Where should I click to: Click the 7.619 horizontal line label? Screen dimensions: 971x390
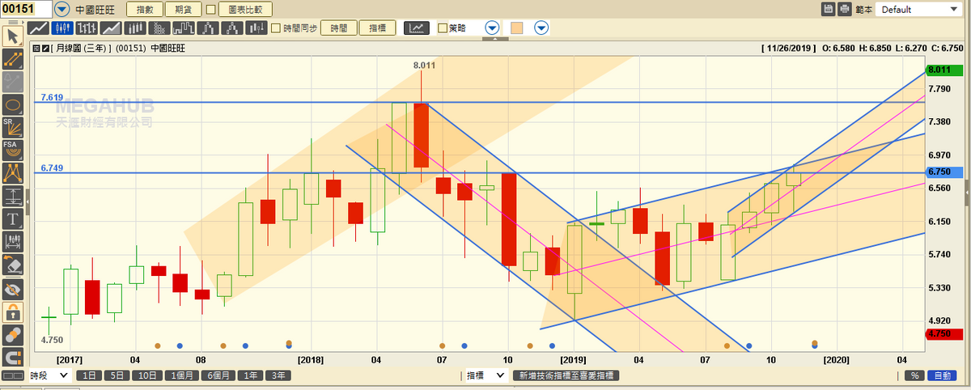52,97
